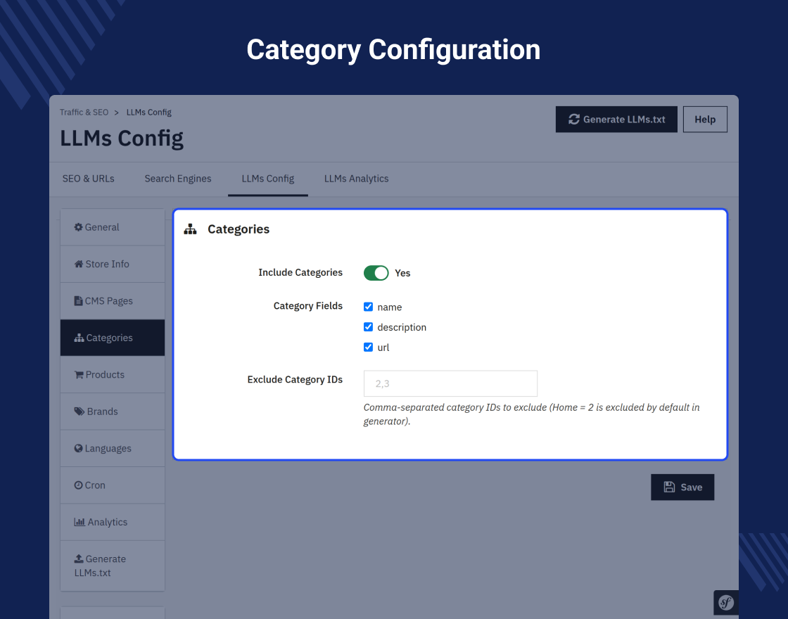Image resolution: width=788 pixels, height=619 pixels.
Task: Switch to the SEO & URLs tab
Action: [x=89, y=179]
